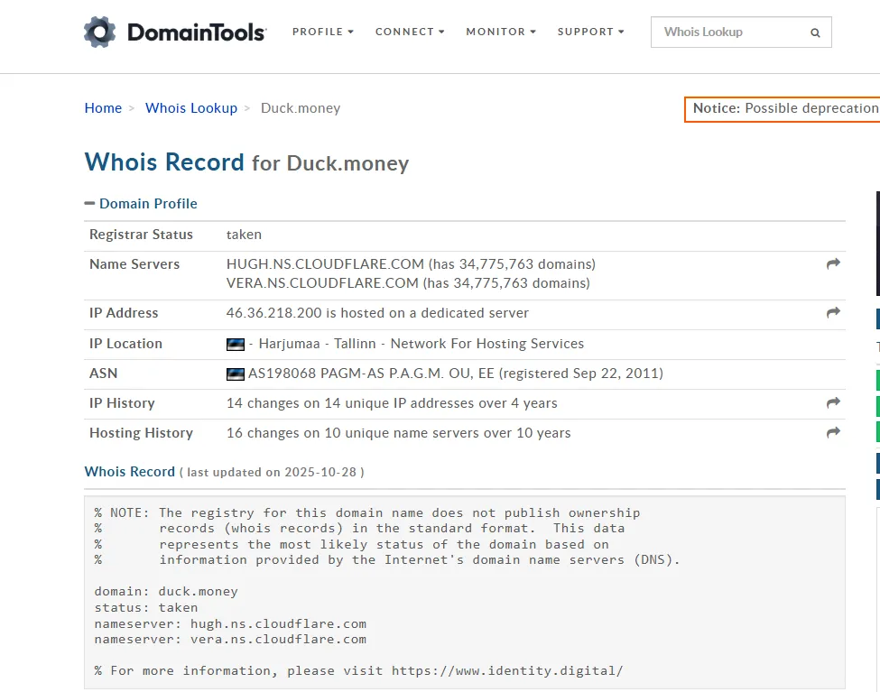Click the Whois Record for Duck.money title
The height and width of the screenshot is (692, 880).
tap(246, 162)
